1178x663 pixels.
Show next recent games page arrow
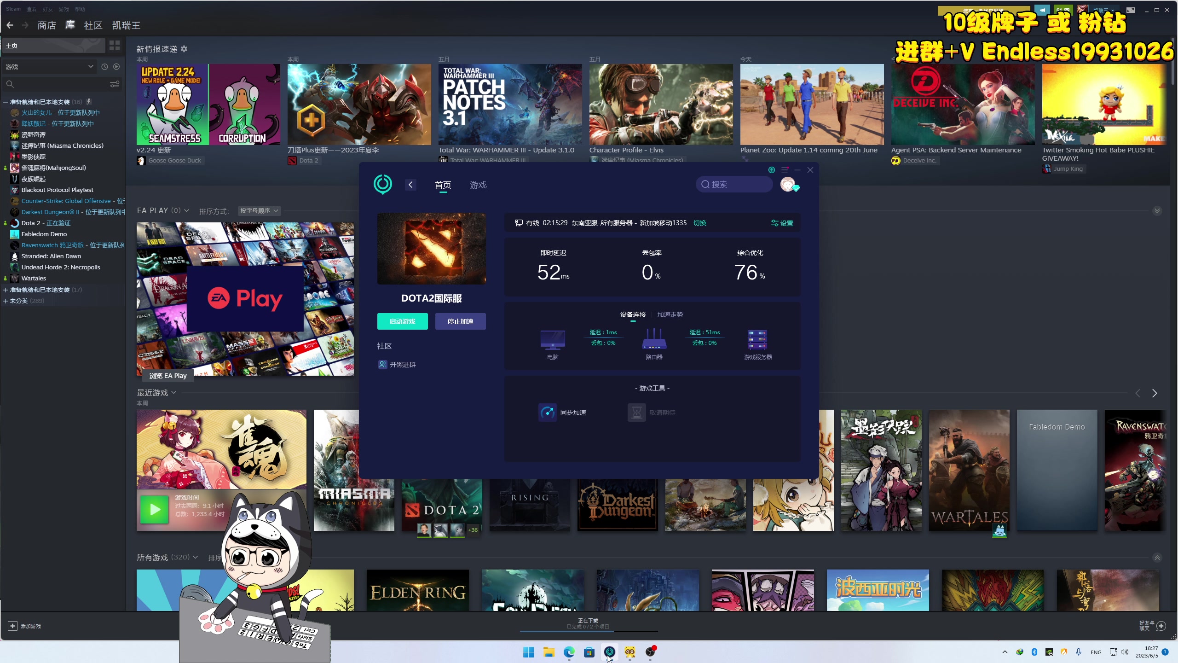point(1155,393)
